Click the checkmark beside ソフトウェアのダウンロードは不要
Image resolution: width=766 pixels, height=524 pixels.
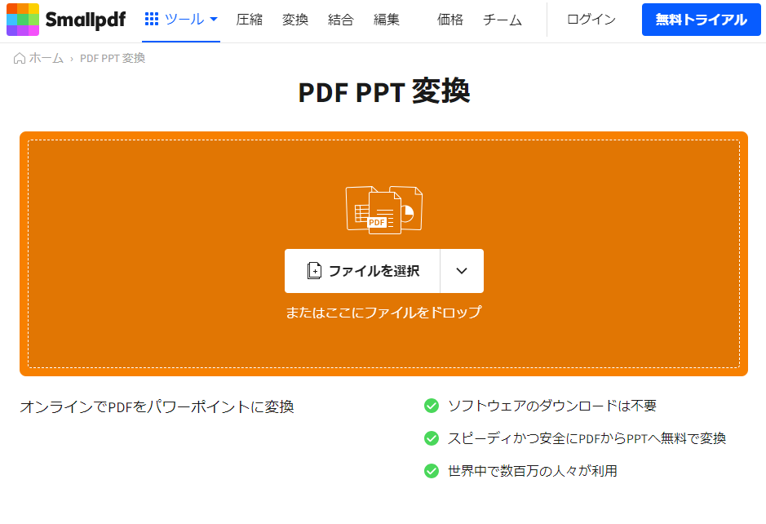pyautogui.click(x=432, y=406)
